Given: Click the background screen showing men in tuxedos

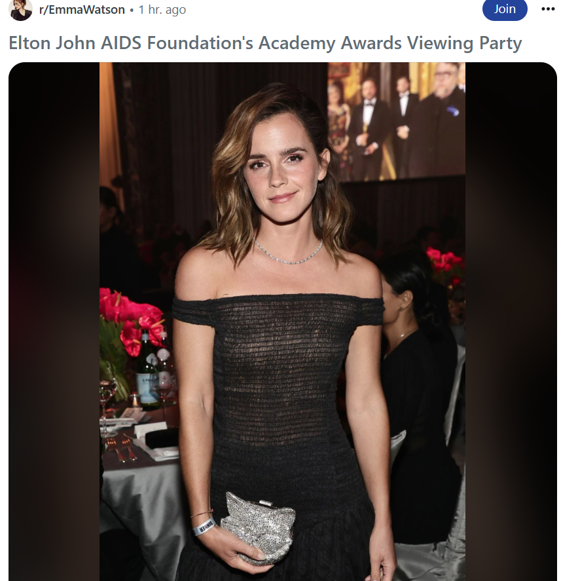Looking at the screenshot, I should click(x=396, y=122).
